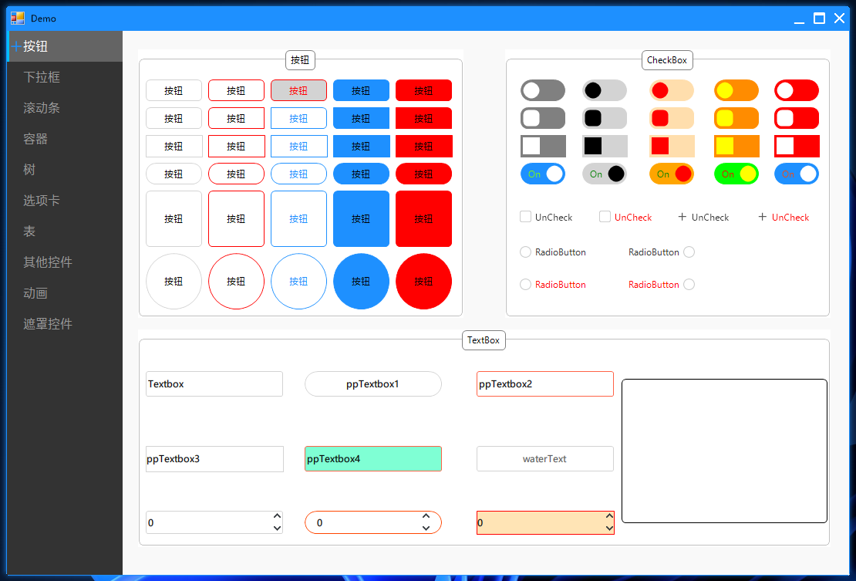Click inside the large empty multiline text box
856x581 pixels.
point(724,451)
